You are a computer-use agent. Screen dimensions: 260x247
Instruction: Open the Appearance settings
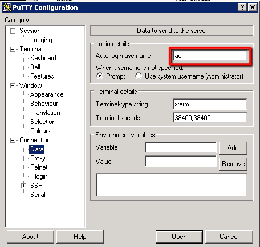pos(47,94)
